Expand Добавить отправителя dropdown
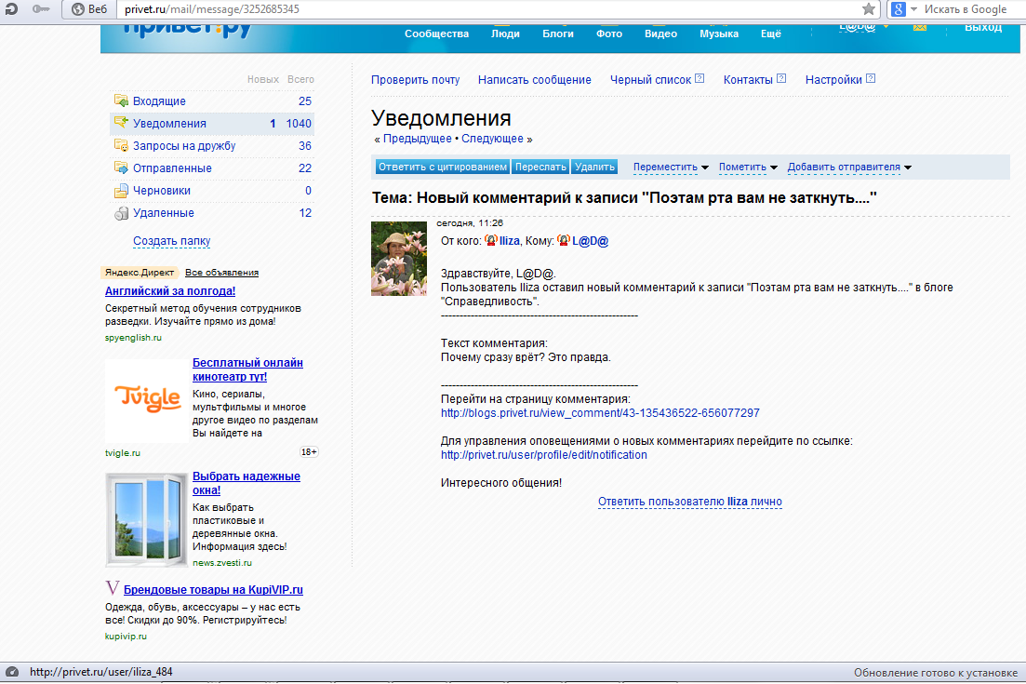The image size is (1026, 684). point(849,167)
